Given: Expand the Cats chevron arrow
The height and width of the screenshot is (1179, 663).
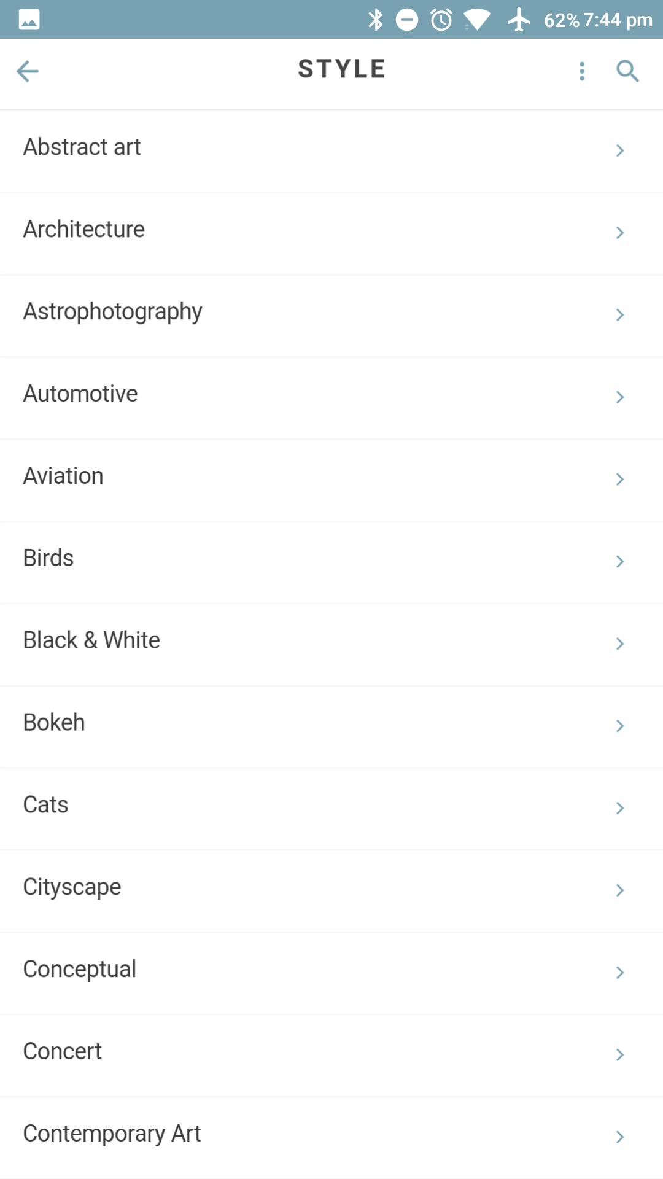Looking at the screenshot, I should (620, 808).
